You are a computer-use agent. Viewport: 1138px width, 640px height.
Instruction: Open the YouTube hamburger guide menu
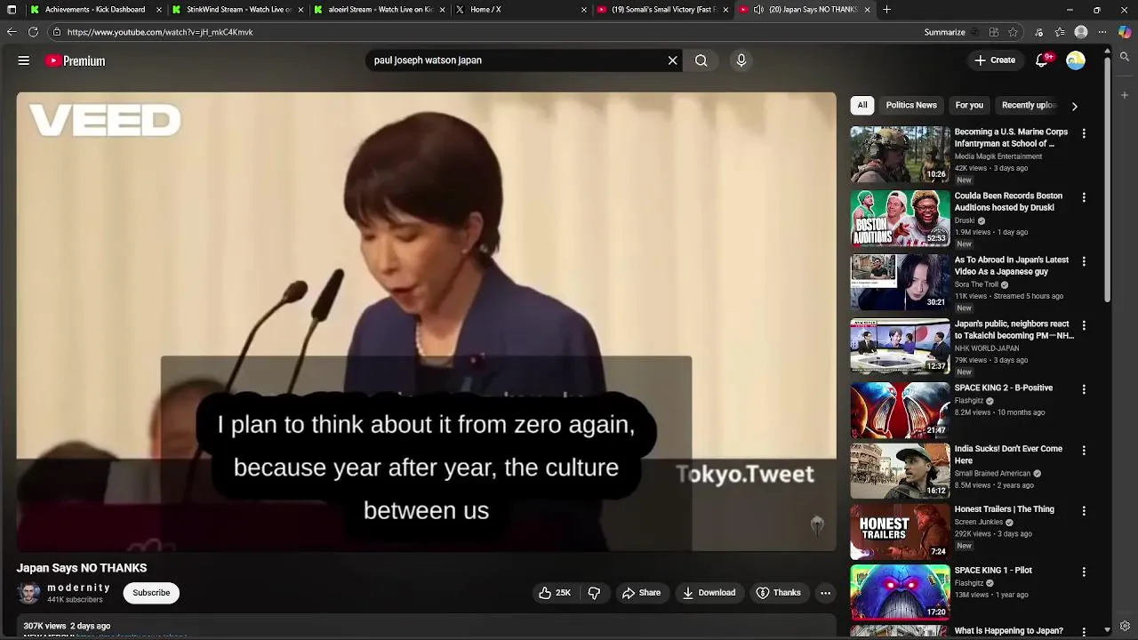24,60
